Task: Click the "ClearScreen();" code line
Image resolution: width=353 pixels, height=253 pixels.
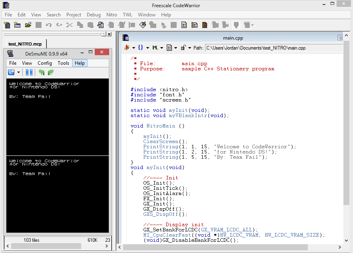Action: pos(165,141)
